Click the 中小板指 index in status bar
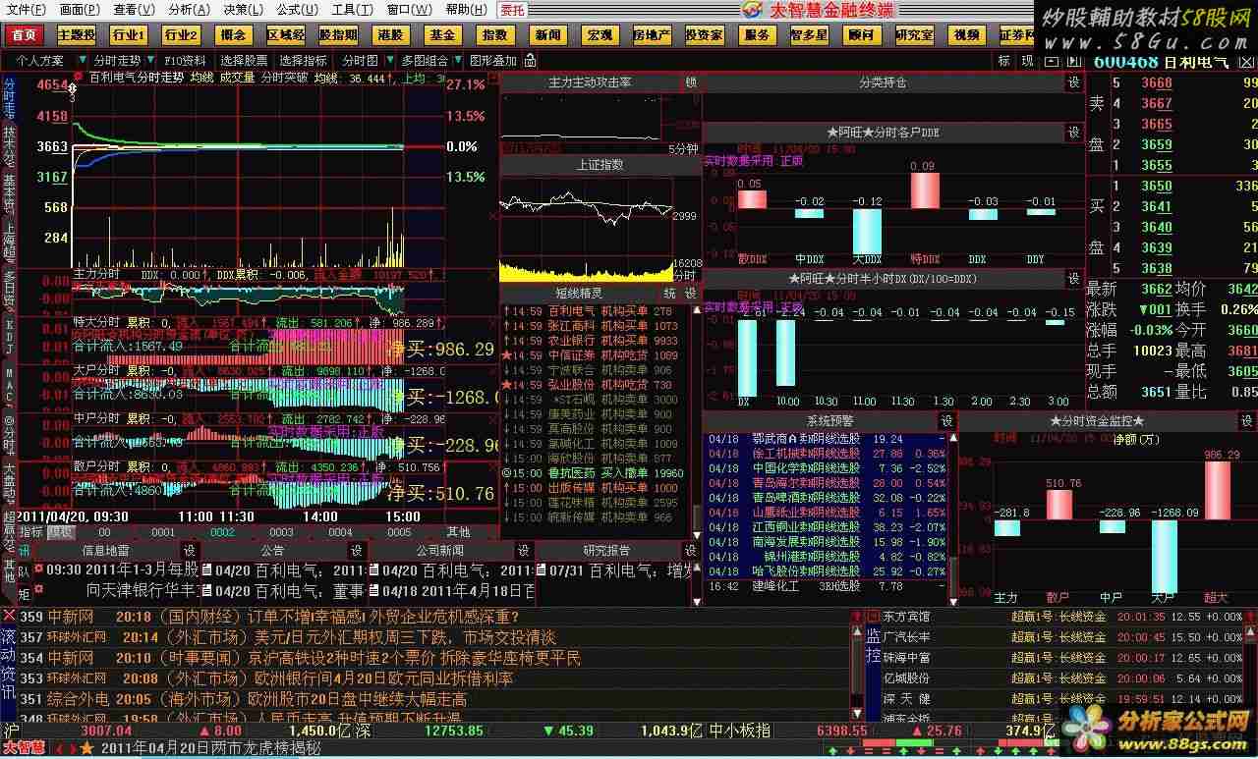Viewport: 1258px width, 759px height. pos(739,731)
